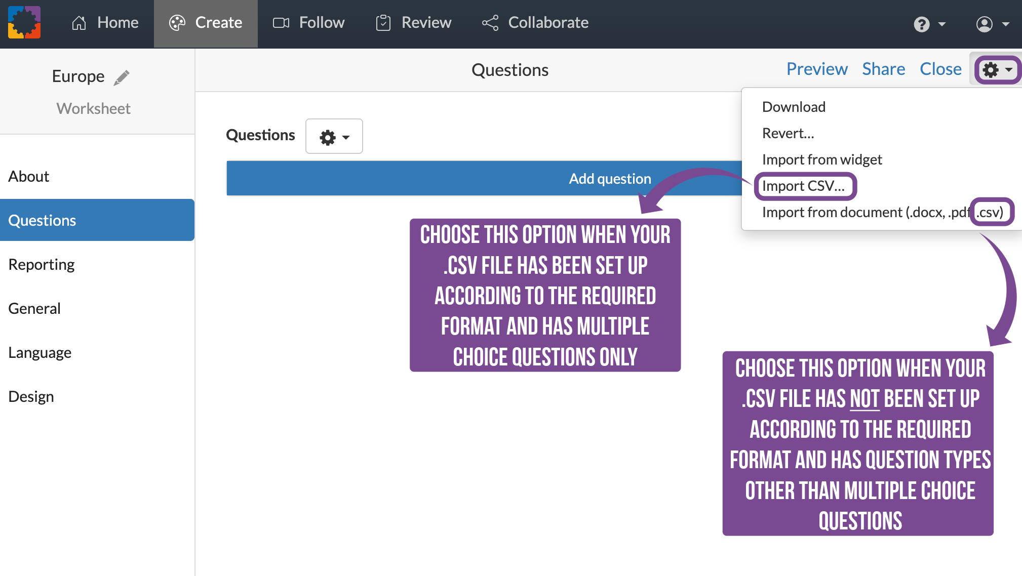This screenshot has width=1022, height=576.
Task: Open the Design sidebar tab
Action: (x=31, y=396)
